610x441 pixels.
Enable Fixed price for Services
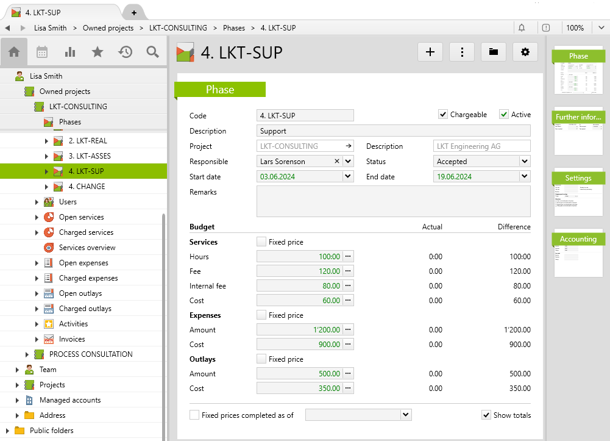[x=261, y=242]
